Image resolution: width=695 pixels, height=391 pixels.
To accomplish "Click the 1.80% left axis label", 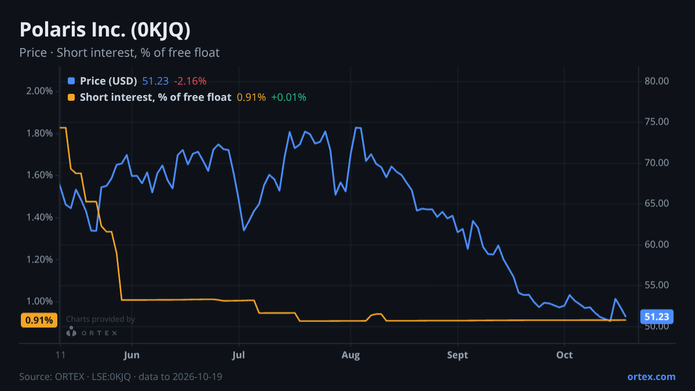I will click(x=40, y=133).
